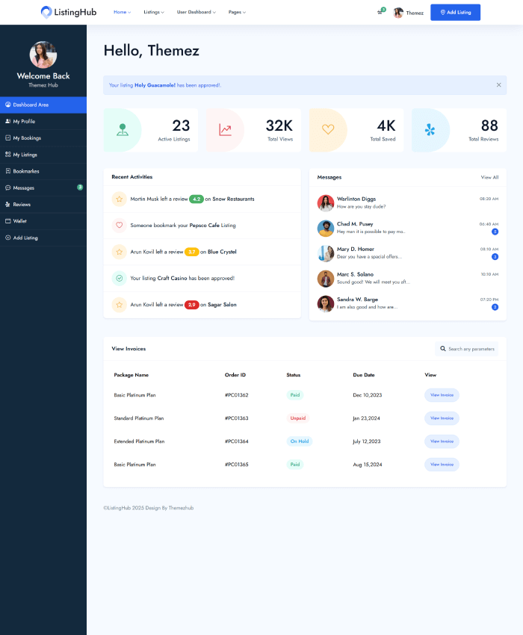523x635 pixels.
Task: Click the Dashboard Area sidebar icon
Action: tap(7, 105)
